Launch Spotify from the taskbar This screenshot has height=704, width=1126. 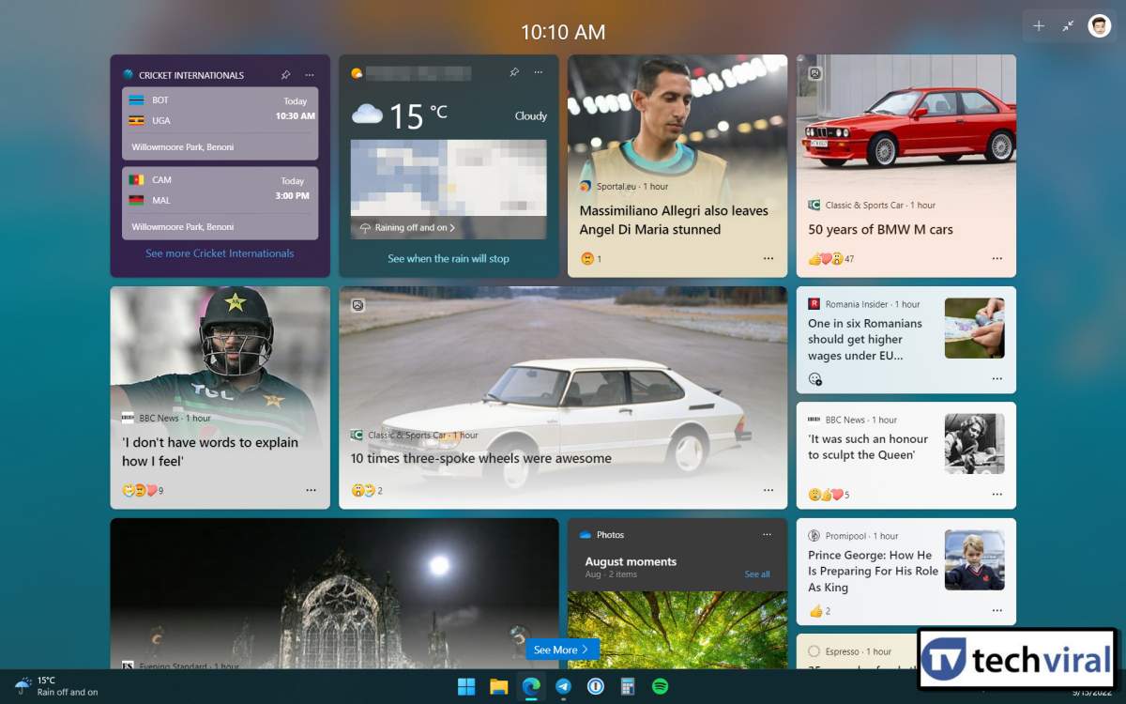pyautogui.click(x=660, y=686)
